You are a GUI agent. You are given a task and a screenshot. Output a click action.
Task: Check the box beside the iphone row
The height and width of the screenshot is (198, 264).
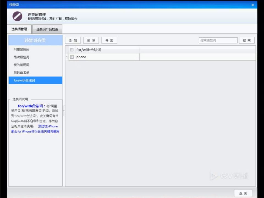click(x=72, y=57)
